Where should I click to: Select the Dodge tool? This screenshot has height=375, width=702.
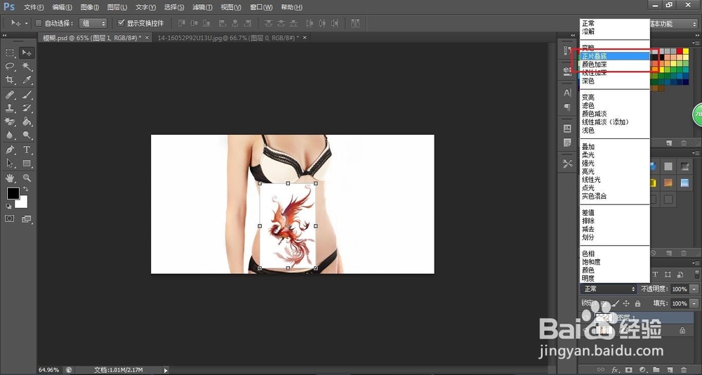tap(27, 135)
